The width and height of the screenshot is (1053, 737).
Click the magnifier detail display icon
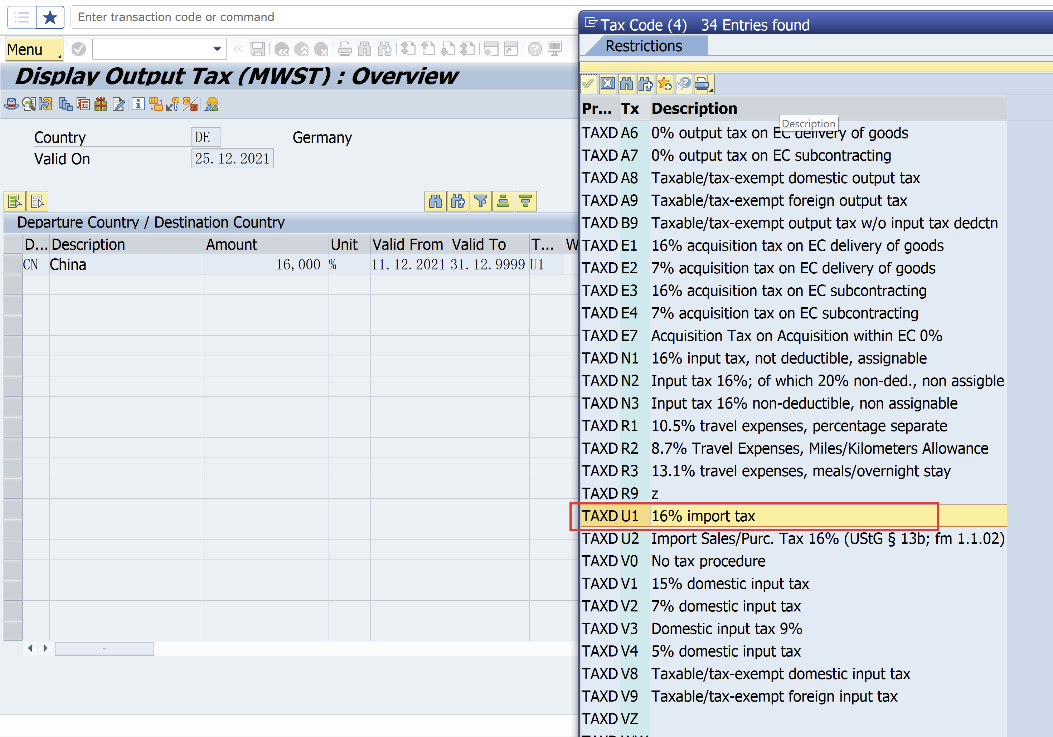click(29, 104)
